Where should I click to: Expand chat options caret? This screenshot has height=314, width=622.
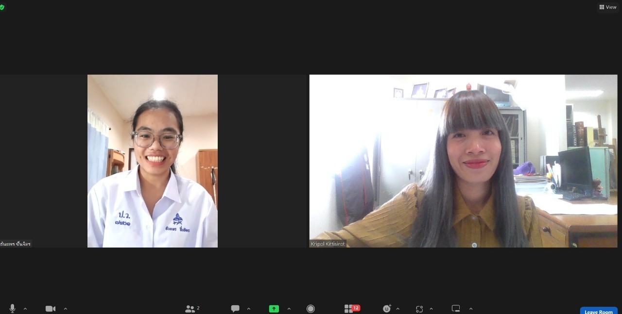249,309
